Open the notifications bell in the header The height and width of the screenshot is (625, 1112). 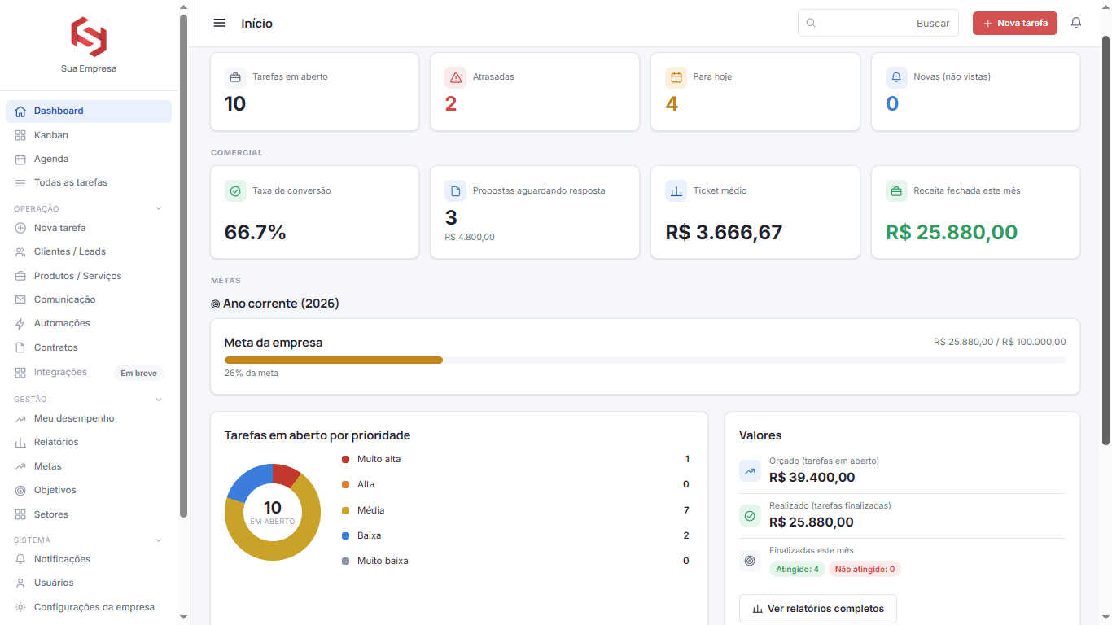coord(1076,23)
